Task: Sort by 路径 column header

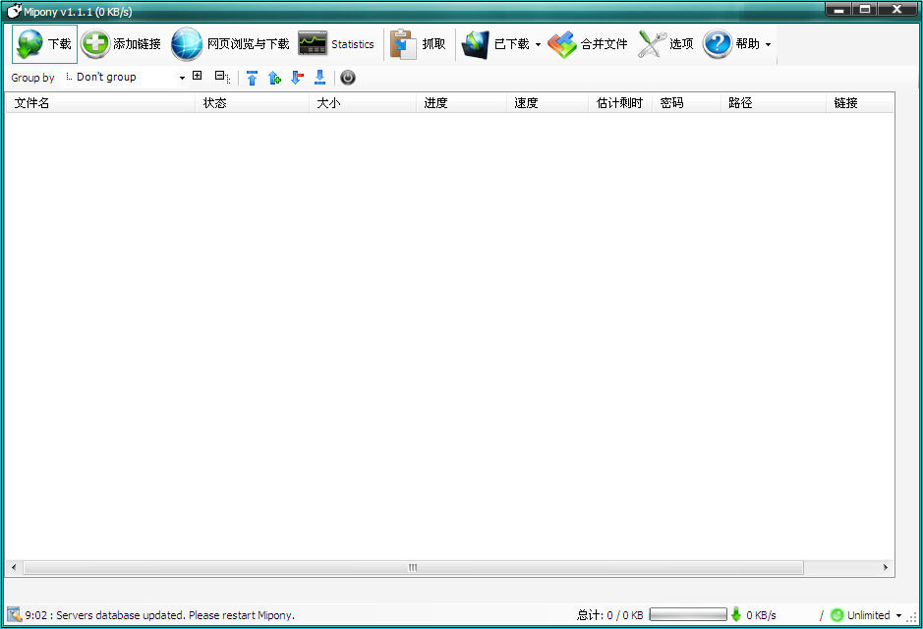Action: click(774, 103)
